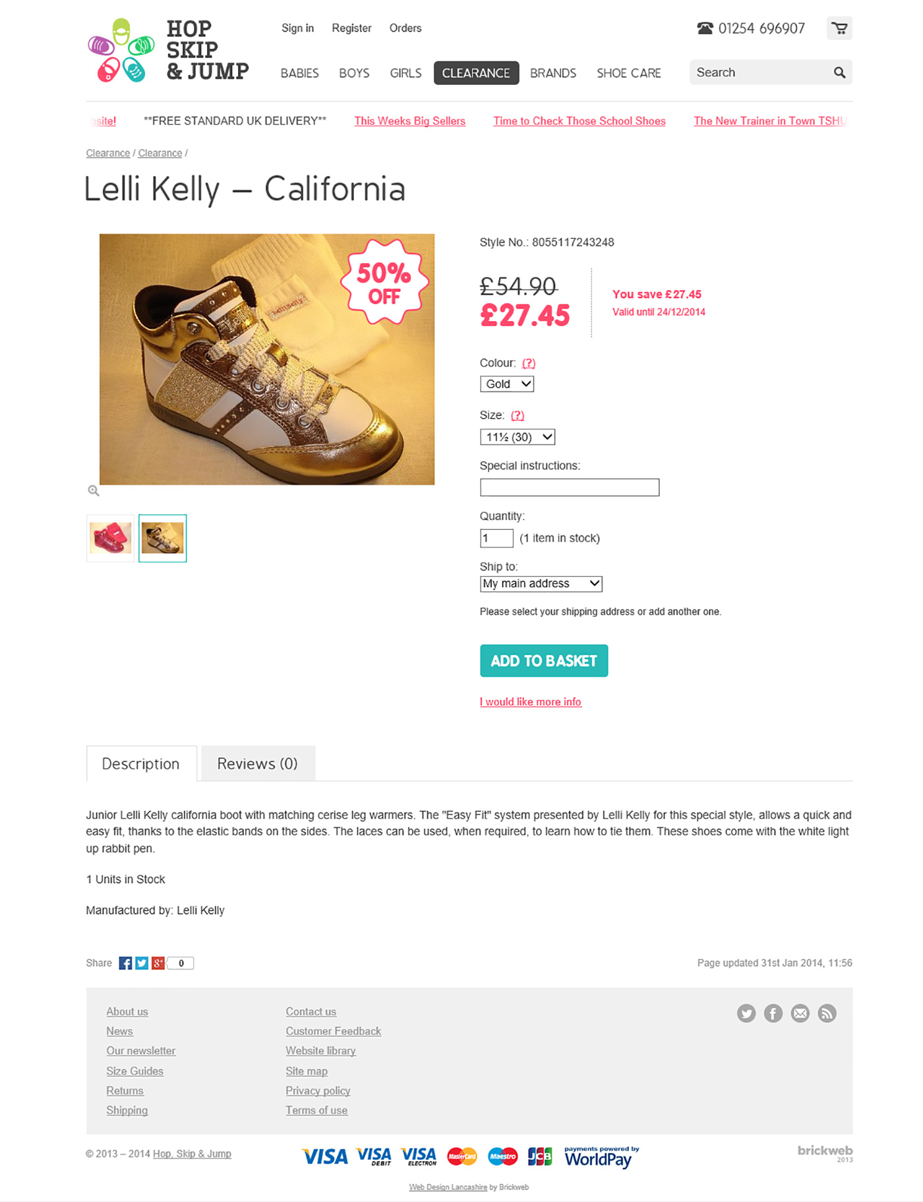Switch to the Reviews (0) tab
Image resolution: width=923 pixels, height=1202 pixels.
pos(258,764)
